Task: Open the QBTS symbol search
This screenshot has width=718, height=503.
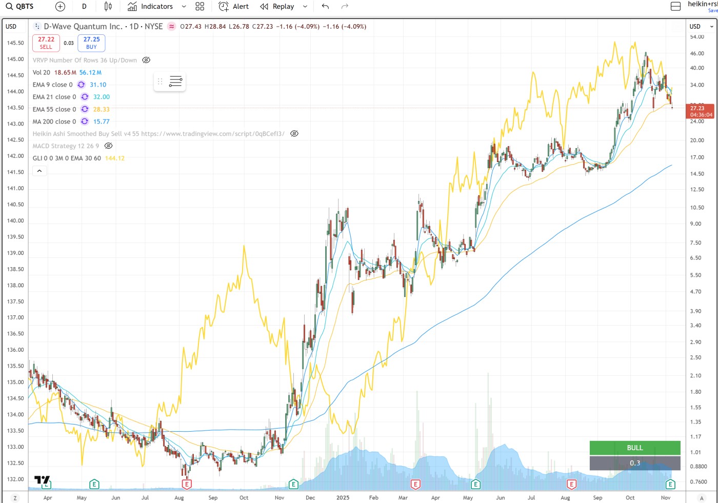Action: coord(21,7)
